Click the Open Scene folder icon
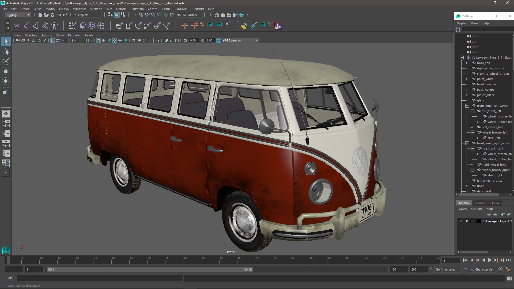 coord(46,15)
